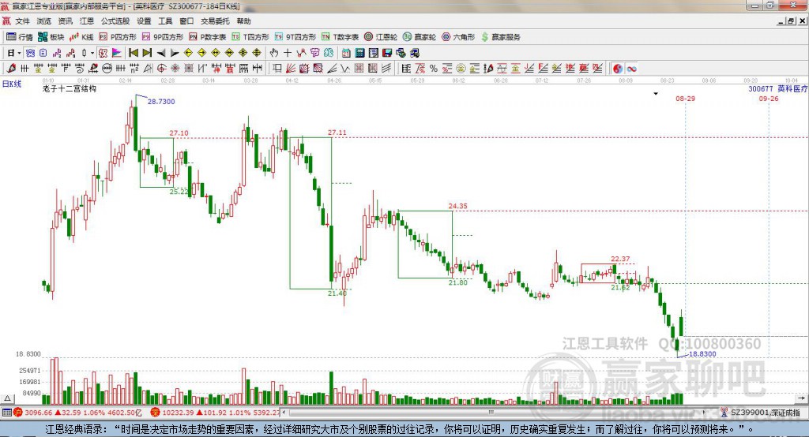809x437 pixels.
Task: Open the 公式选股 menu
Action: click(115, 21)
